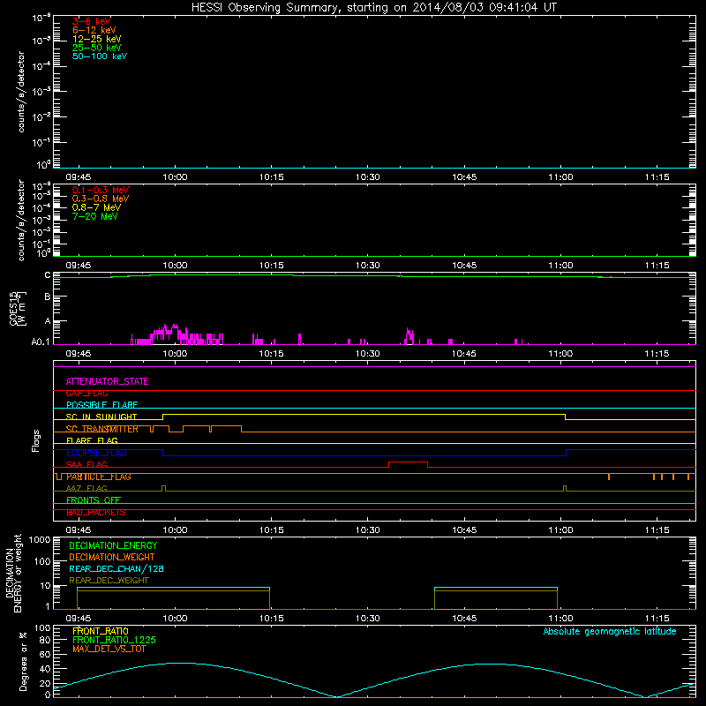Screen dimensions: 706x706
Task: Click the orange 6-12 keV legend entry
Action: tap(94, 30)
